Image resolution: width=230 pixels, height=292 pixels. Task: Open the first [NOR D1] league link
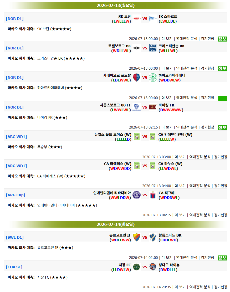pyautogui.click(x=15, y=19)
